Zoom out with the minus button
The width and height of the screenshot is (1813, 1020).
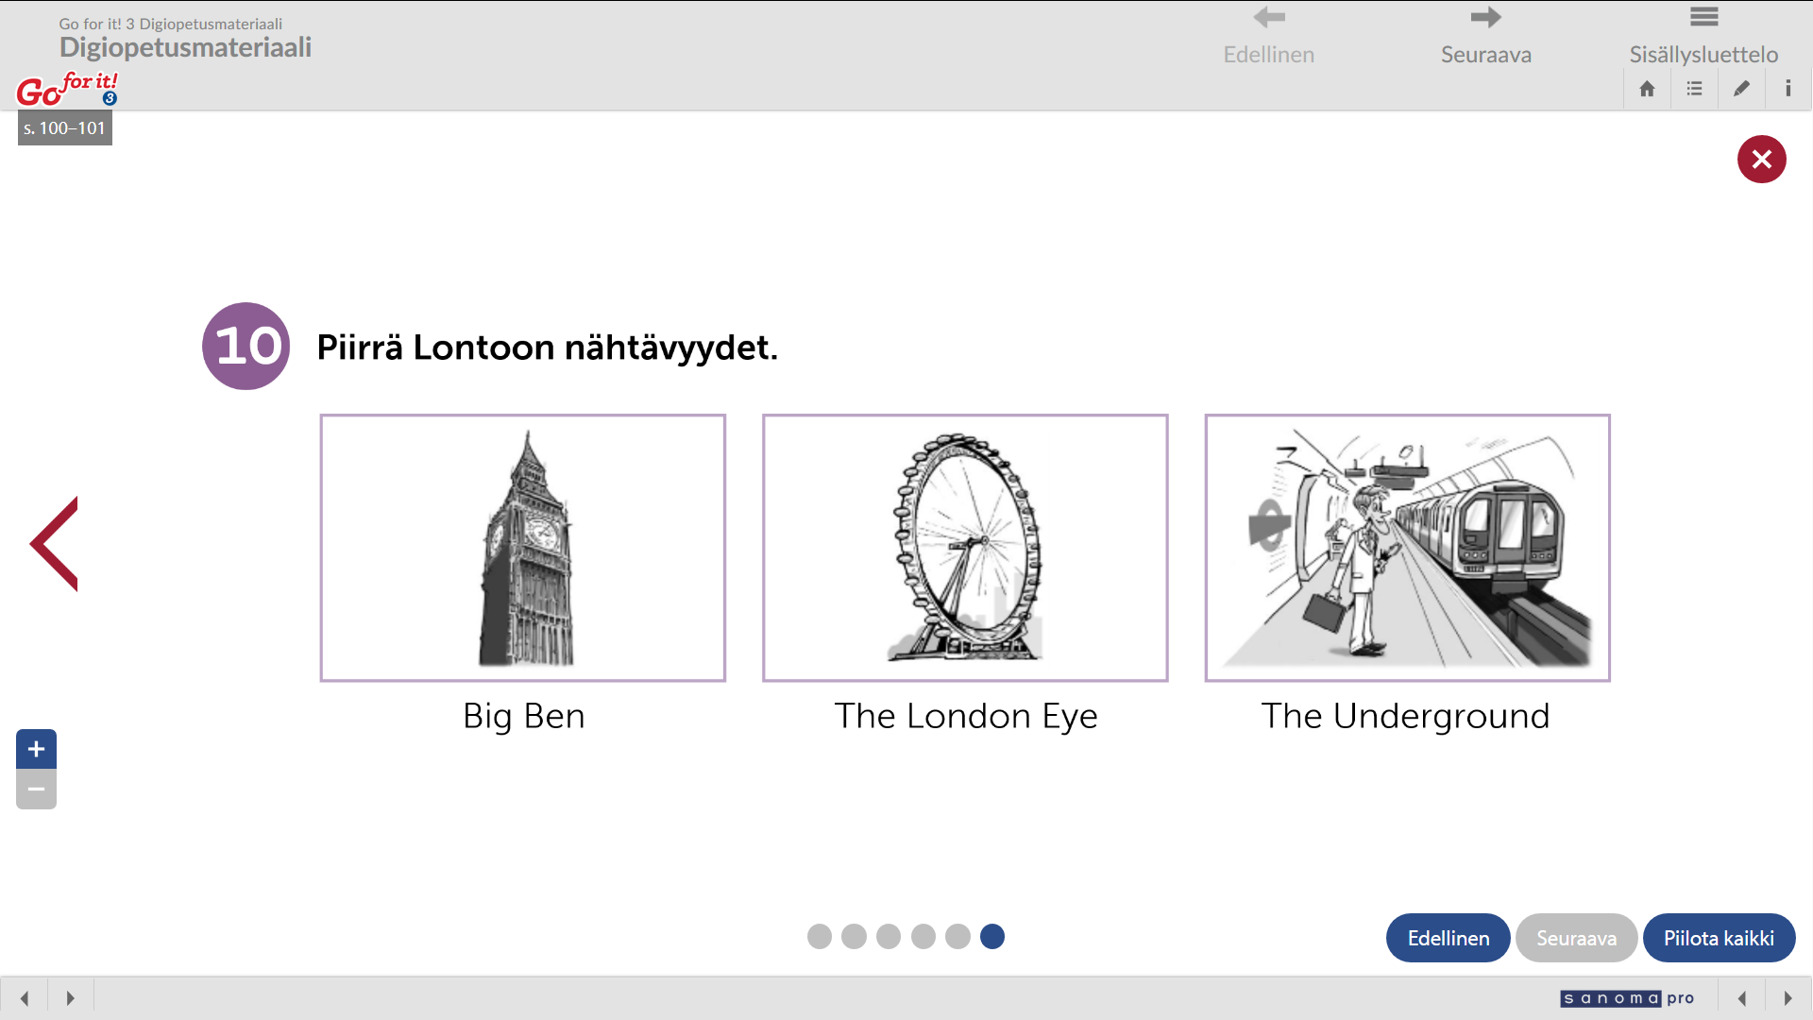[36, 790]
